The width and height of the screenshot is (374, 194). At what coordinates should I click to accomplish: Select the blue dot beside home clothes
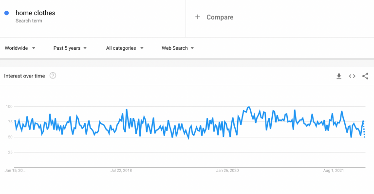click(x=7, y=13)
